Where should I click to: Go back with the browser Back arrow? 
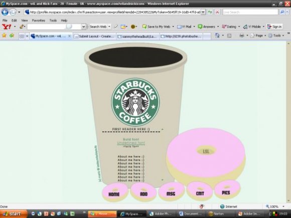[x=5, y=12]
